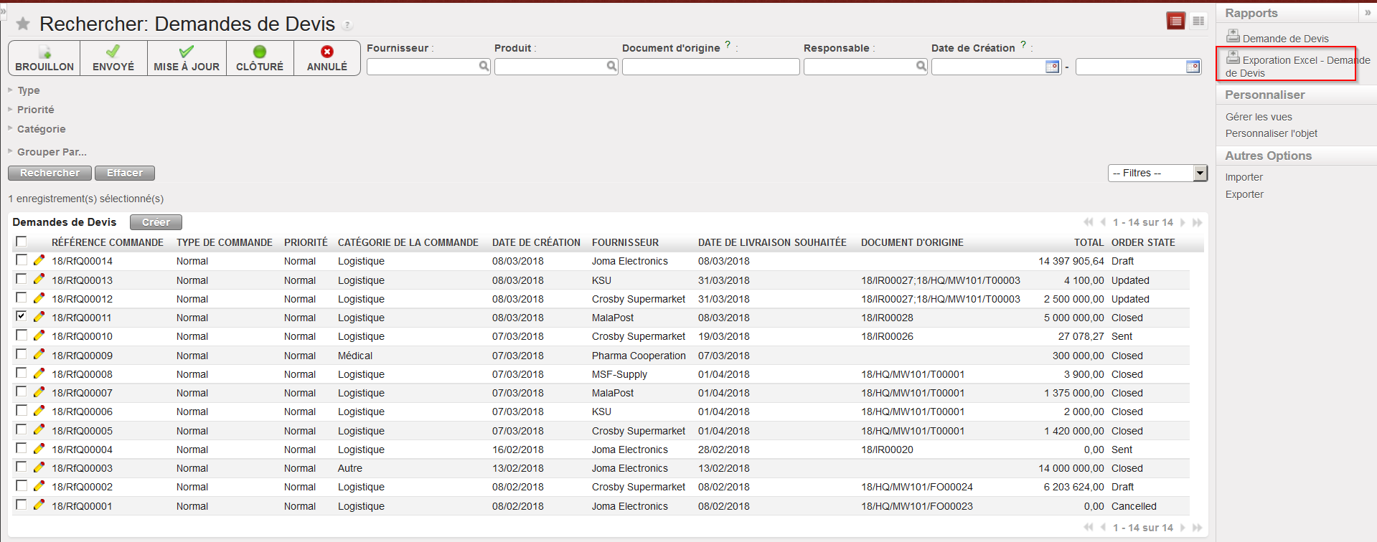1377x542 pixels.
Task: Go to the next page arrow above the table
Action: coord(1183,223)
